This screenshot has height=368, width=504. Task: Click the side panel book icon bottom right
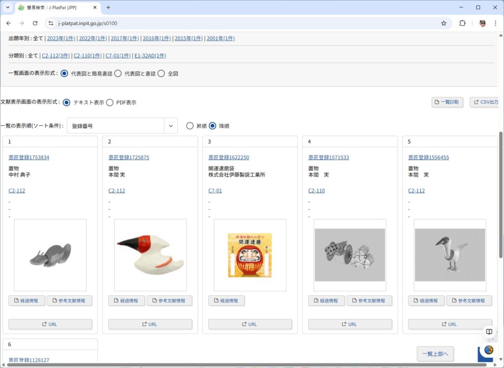tap(489, 332)
